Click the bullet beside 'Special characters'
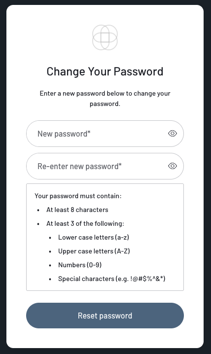Image resolution: width=211 pixels, height=354 pixels. coord(50,279)
